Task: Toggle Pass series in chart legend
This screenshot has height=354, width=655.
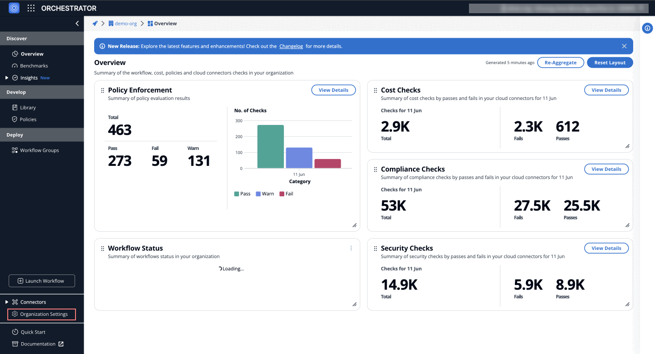Action: tap(242, 194)
